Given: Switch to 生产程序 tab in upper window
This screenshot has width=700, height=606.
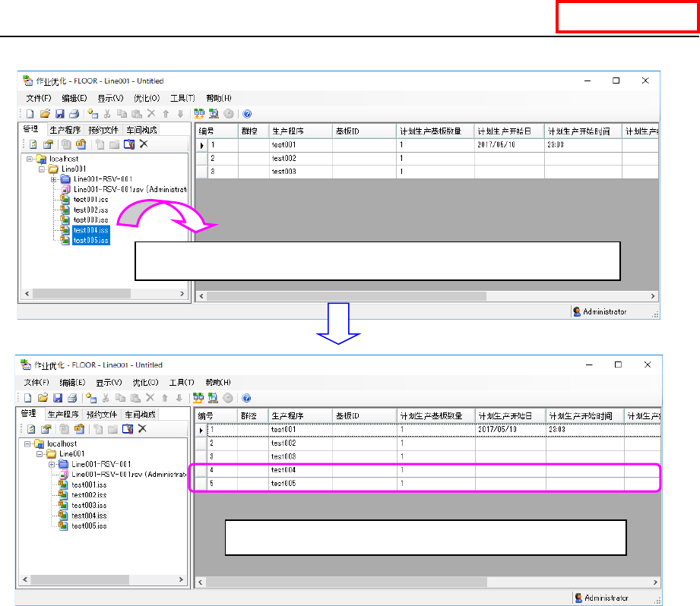Looking at the screenshot, I should click(65, 130).
